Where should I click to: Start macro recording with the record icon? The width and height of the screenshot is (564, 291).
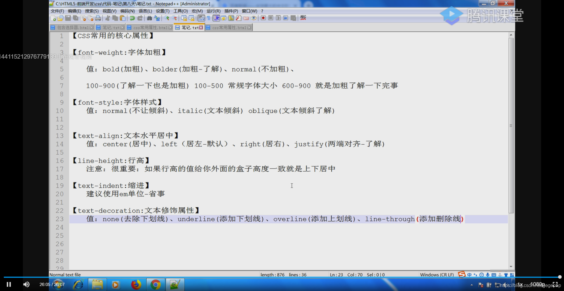tap(263, 18)
